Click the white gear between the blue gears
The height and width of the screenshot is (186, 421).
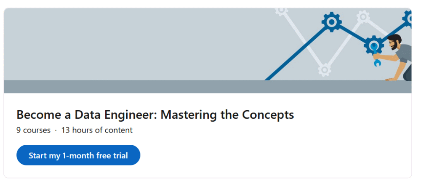click(x=362, y=17)
